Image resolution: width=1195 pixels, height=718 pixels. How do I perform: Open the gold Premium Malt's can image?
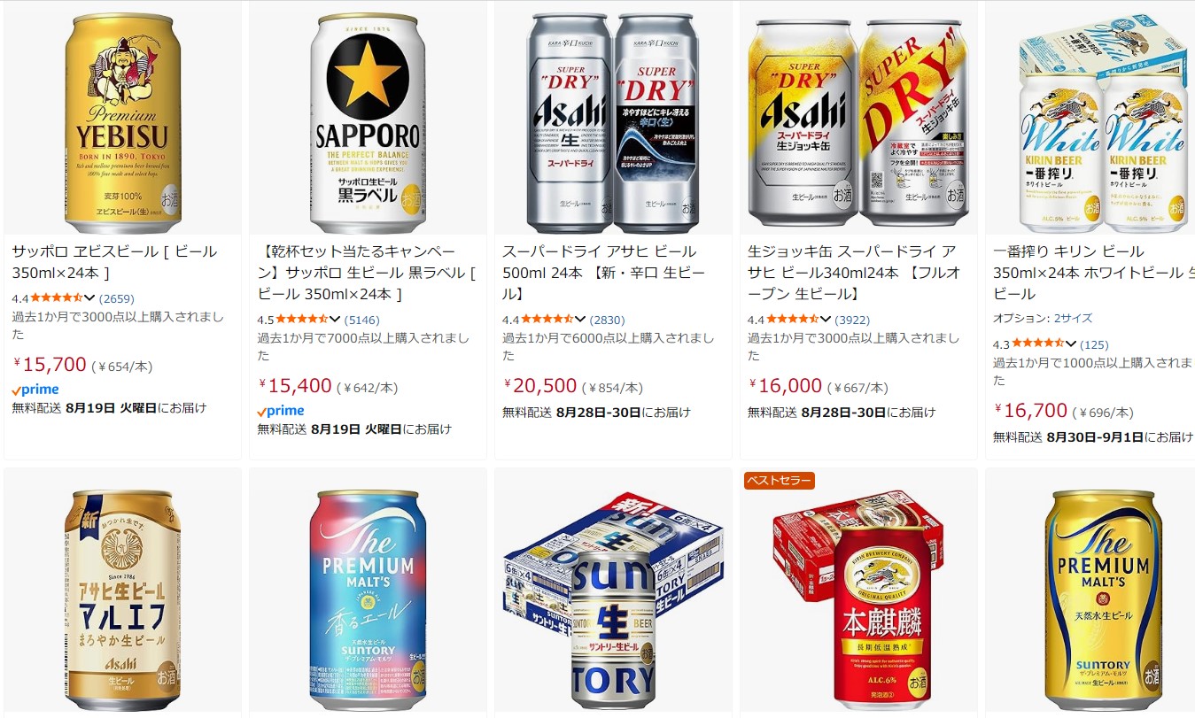[1102, 600]
